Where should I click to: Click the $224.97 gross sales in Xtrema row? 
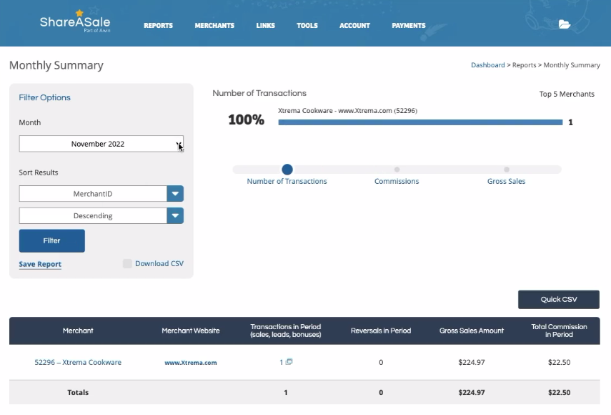pos(472,362)
